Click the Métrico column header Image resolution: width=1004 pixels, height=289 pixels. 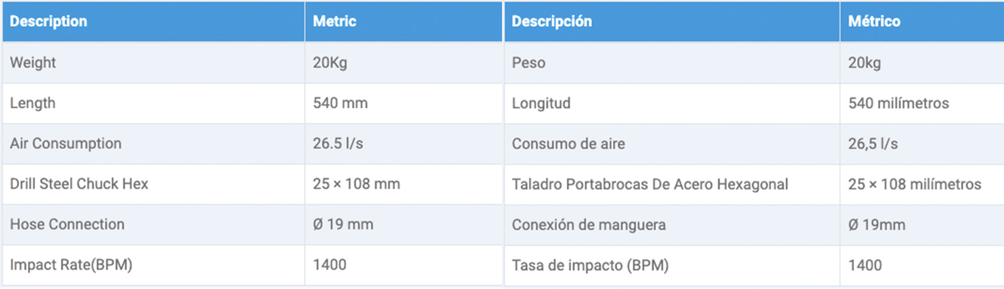(874, 21)
